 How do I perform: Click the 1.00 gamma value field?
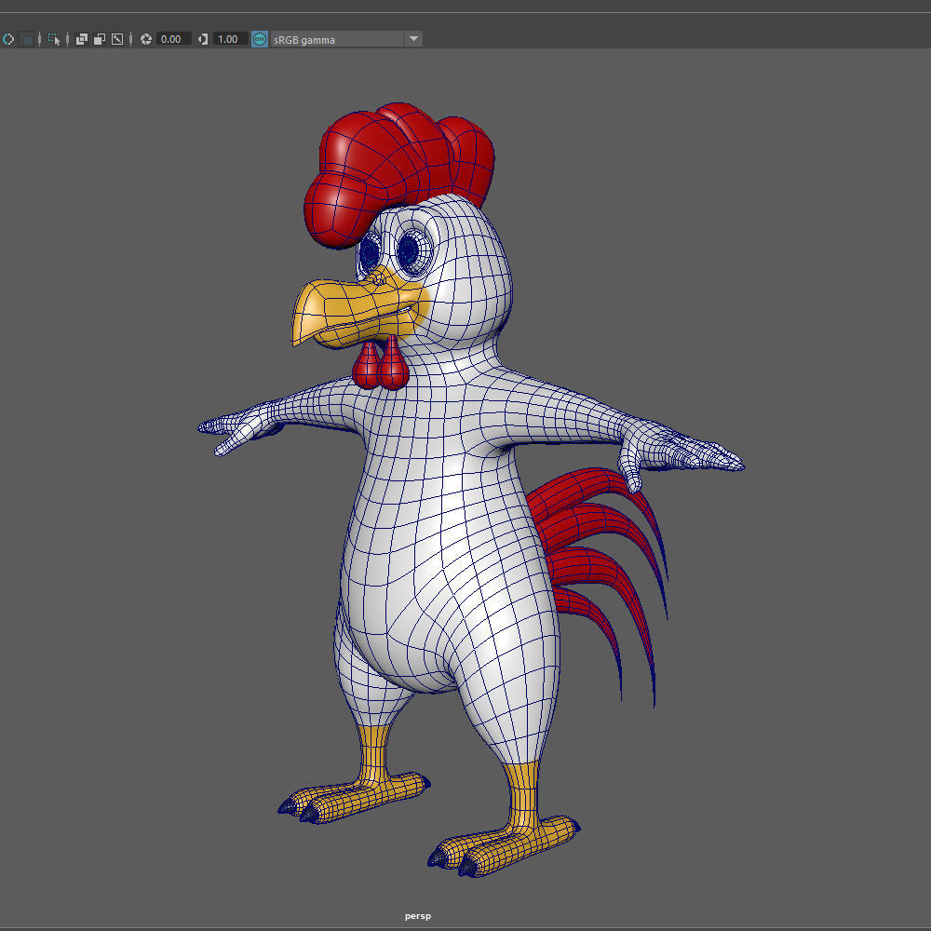pyautogui.click(x=228, y=39)
